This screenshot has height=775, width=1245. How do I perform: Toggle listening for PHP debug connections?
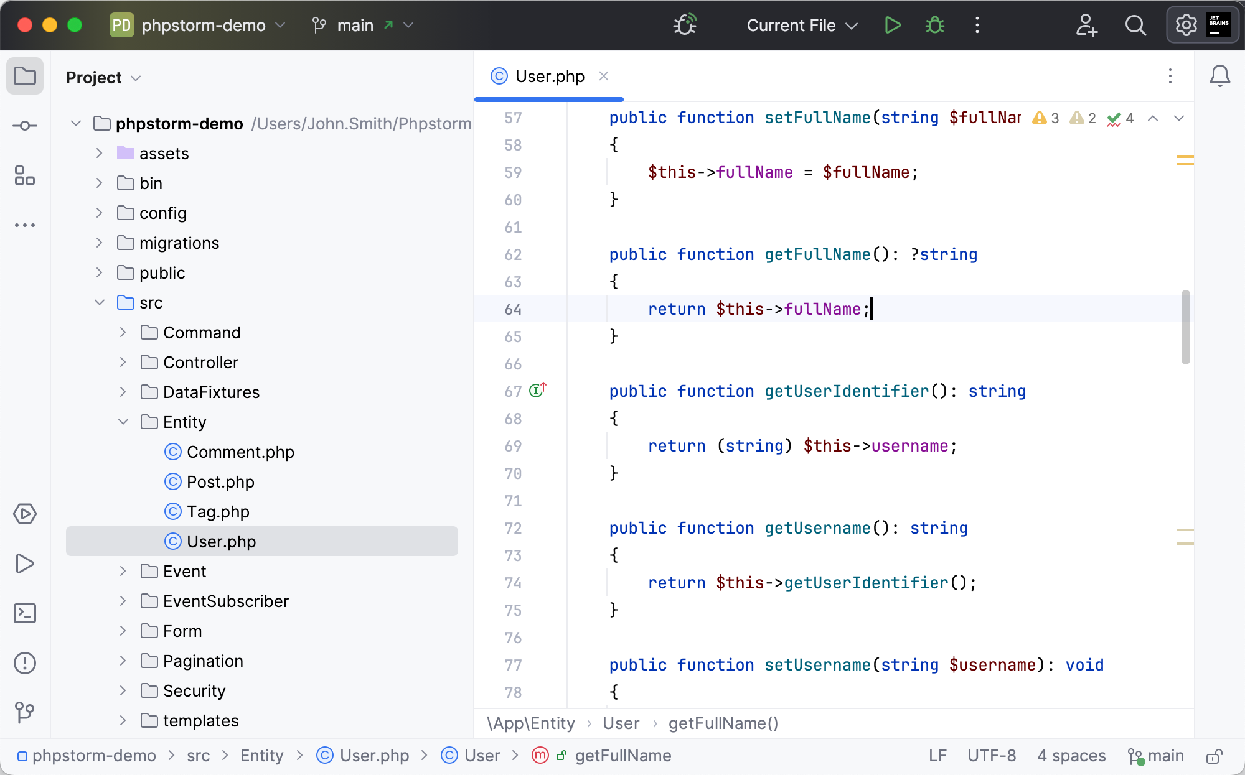(x=685, y=26)
